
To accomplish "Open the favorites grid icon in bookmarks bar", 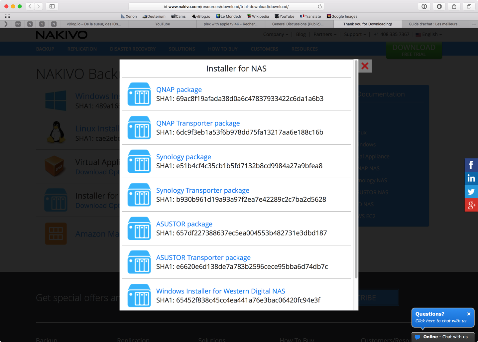I will (7, 16).
